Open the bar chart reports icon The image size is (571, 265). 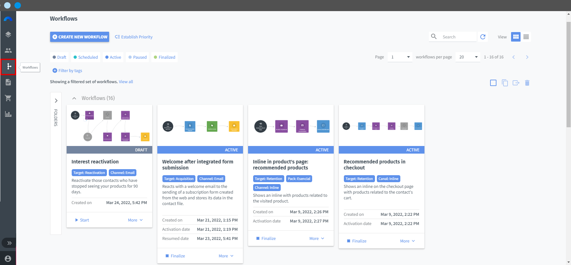pos(8,114)
